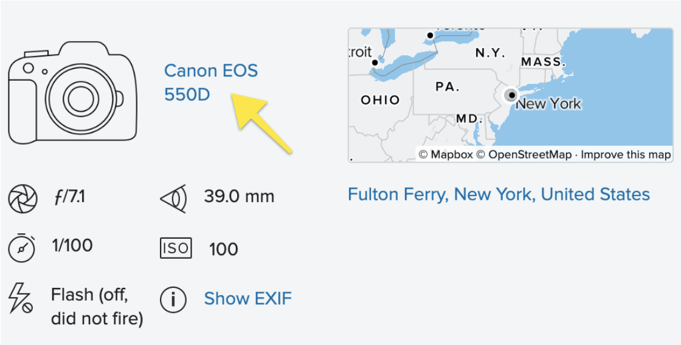Click the ISO 100 value text
Screen dimensions: 681x345
click(x=223, y=250)
